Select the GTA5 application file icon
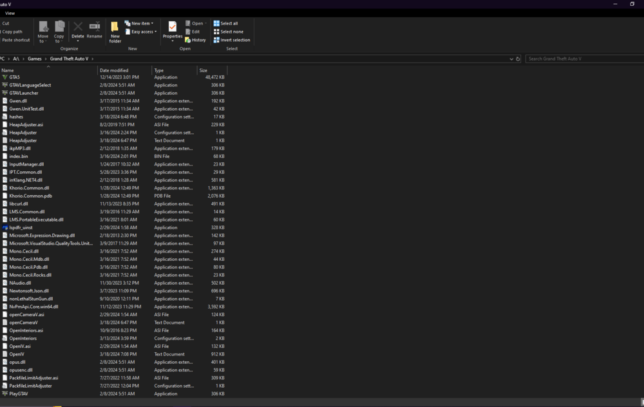 tap(6, 77)
